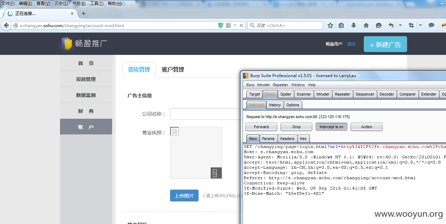Screen dimensions: 446x224
Task: Click the Drop button in Burp
Action: (x=296, y=127)
